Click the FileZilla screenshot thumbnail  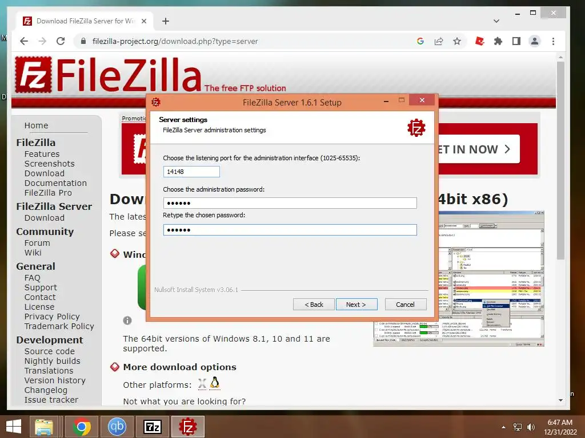[x=491, y=278]
